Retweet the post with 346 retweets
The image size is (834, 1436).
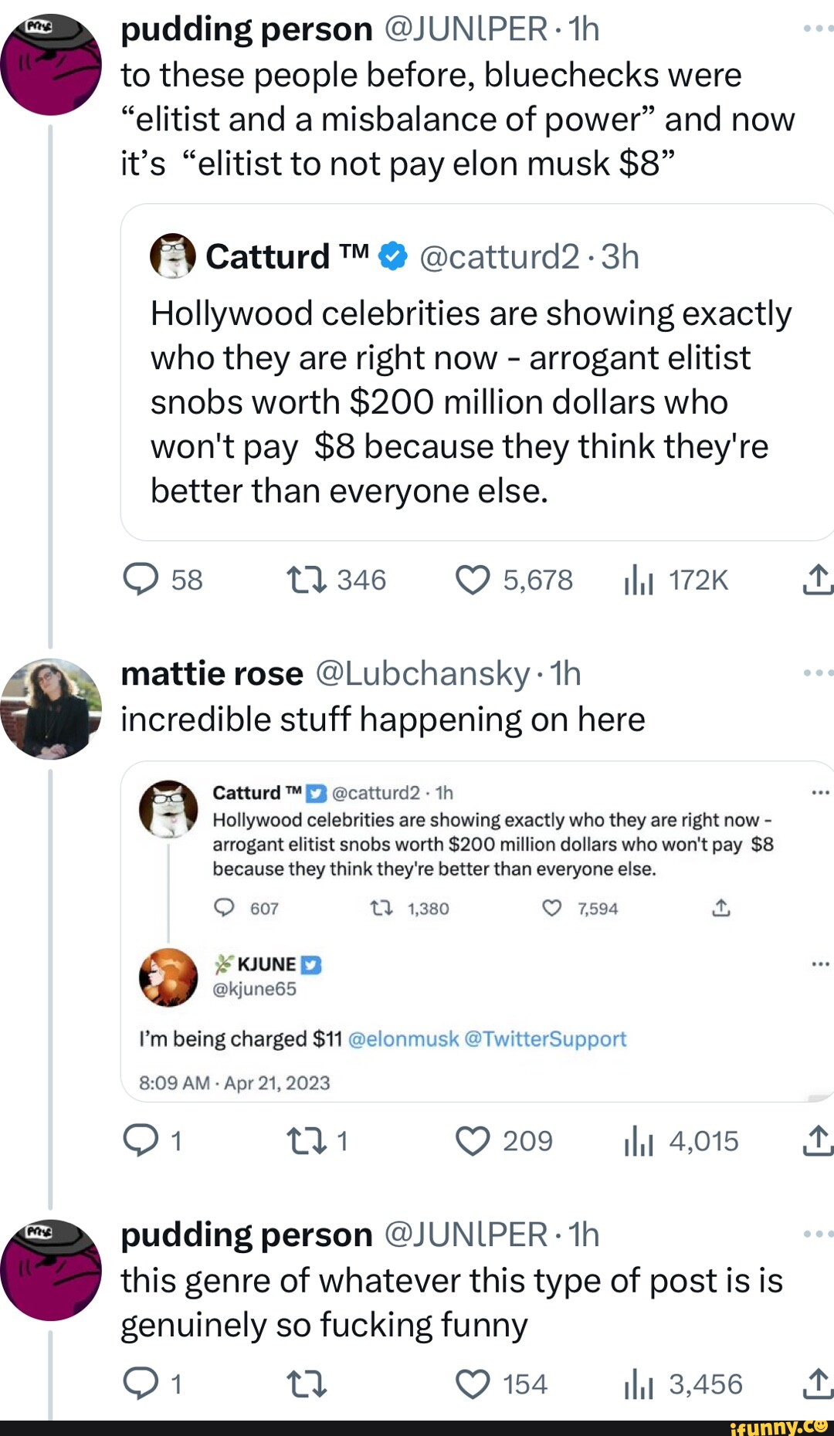click(x=307, y=580)
